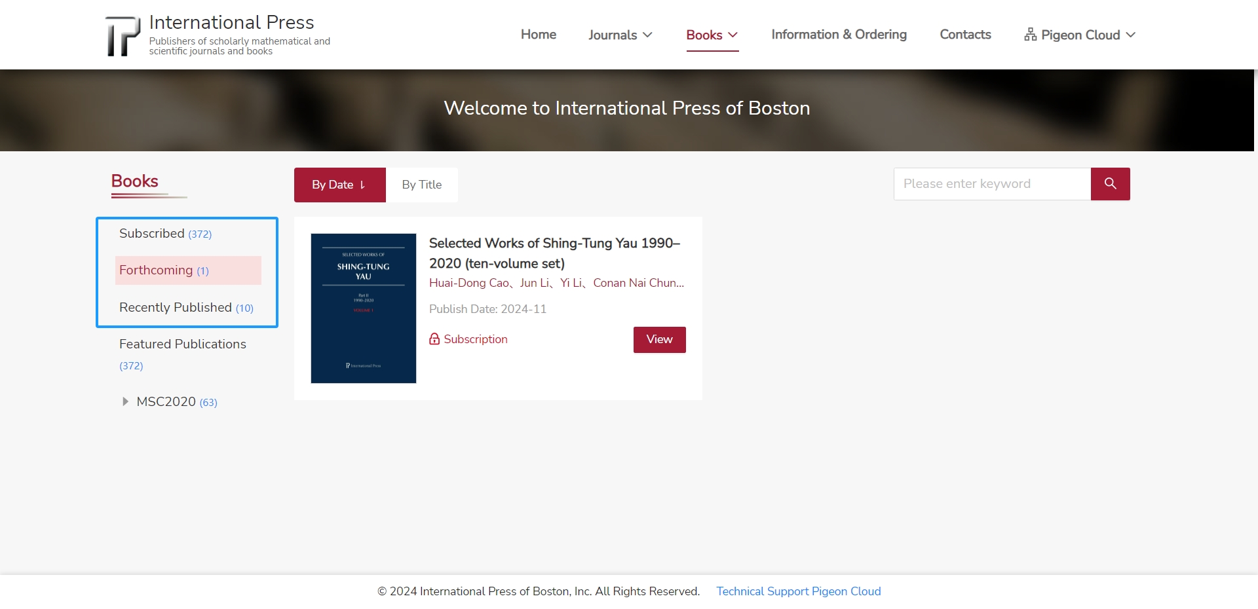The height and width of the screenshot is (609, 1258).
Task: Click Publish Date: 2024-11 text
Action: 487,309
